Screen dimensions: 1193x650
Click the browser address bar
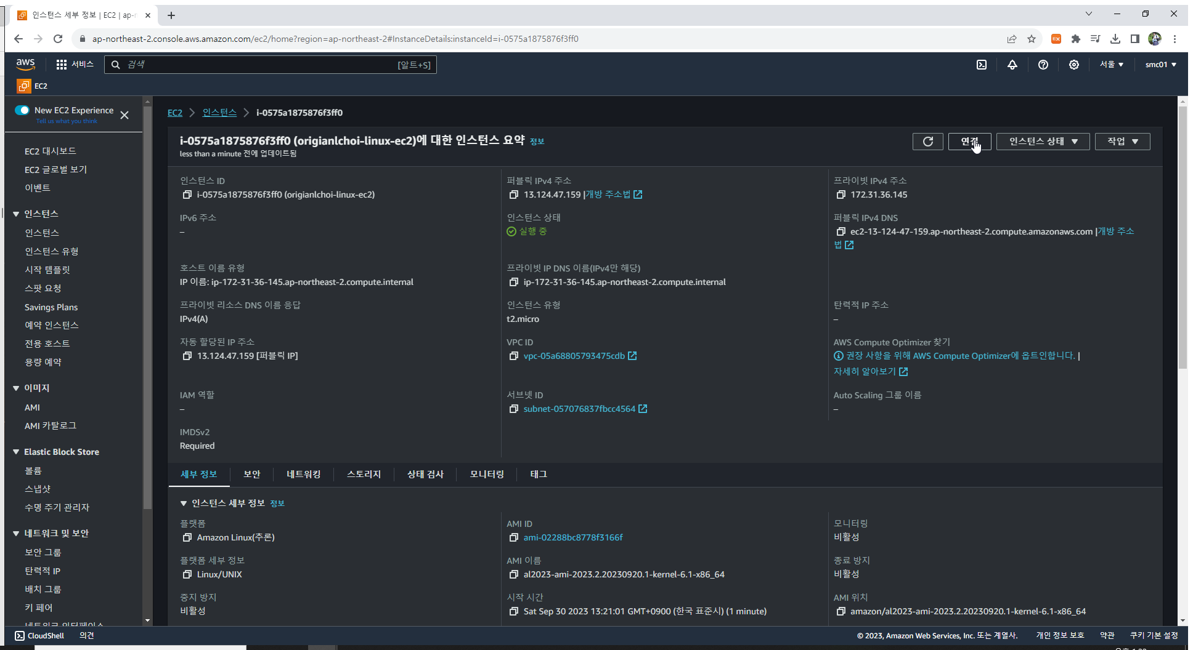[536, 39]
